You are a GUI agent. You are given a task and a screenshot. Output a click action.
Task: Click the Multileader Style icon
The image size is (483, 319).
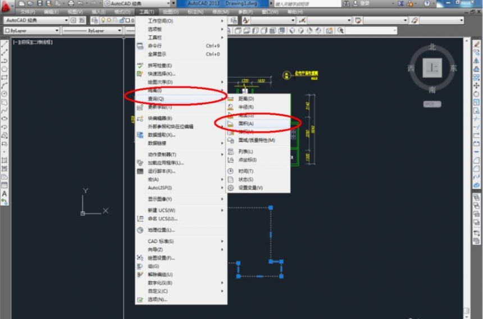coord(414,20)
